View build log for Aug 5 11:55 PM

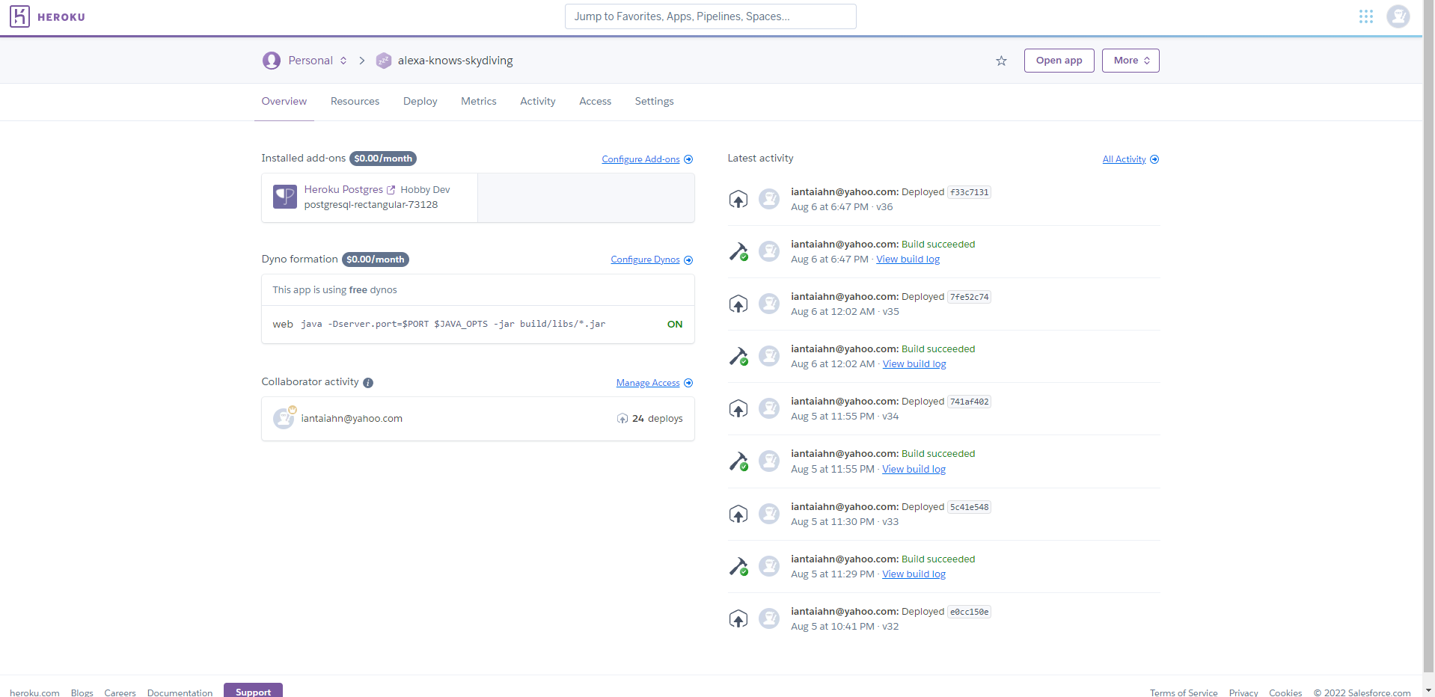click(x=914, y=470)
